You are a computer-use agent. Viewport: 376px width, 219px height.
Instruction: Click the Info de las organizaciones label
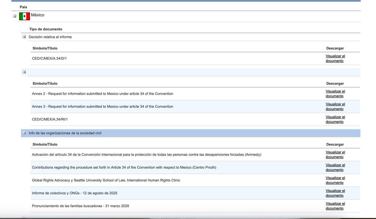(x=65, y=133)
